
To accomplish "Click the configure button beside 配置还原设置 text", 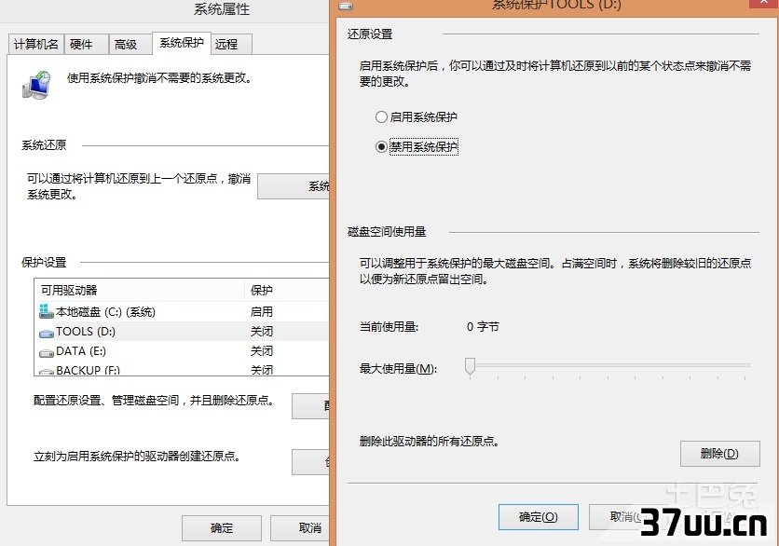I will coord(310,406).
